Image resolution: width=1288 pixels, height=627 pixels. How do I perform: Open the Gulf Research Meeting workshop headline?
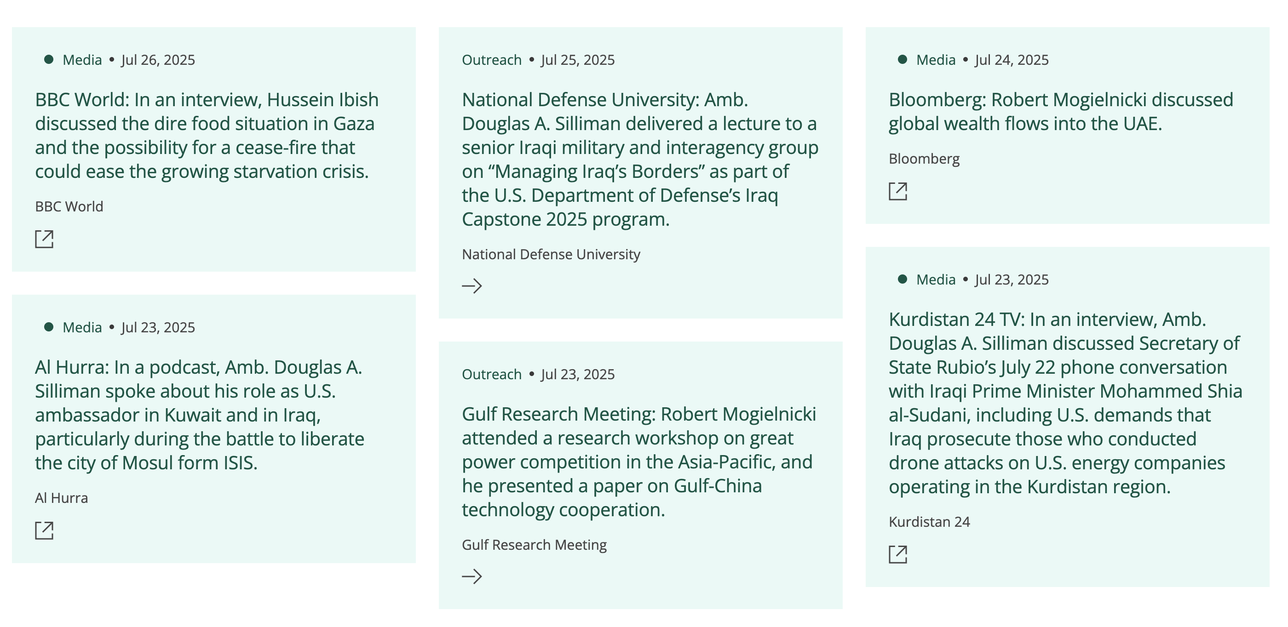(x=638, y=462)
